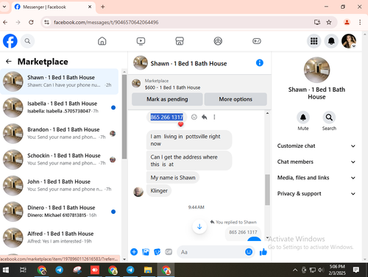Attach a photo using the image icon
Screen dimensions: 368x277
click(x=146, y=252)
